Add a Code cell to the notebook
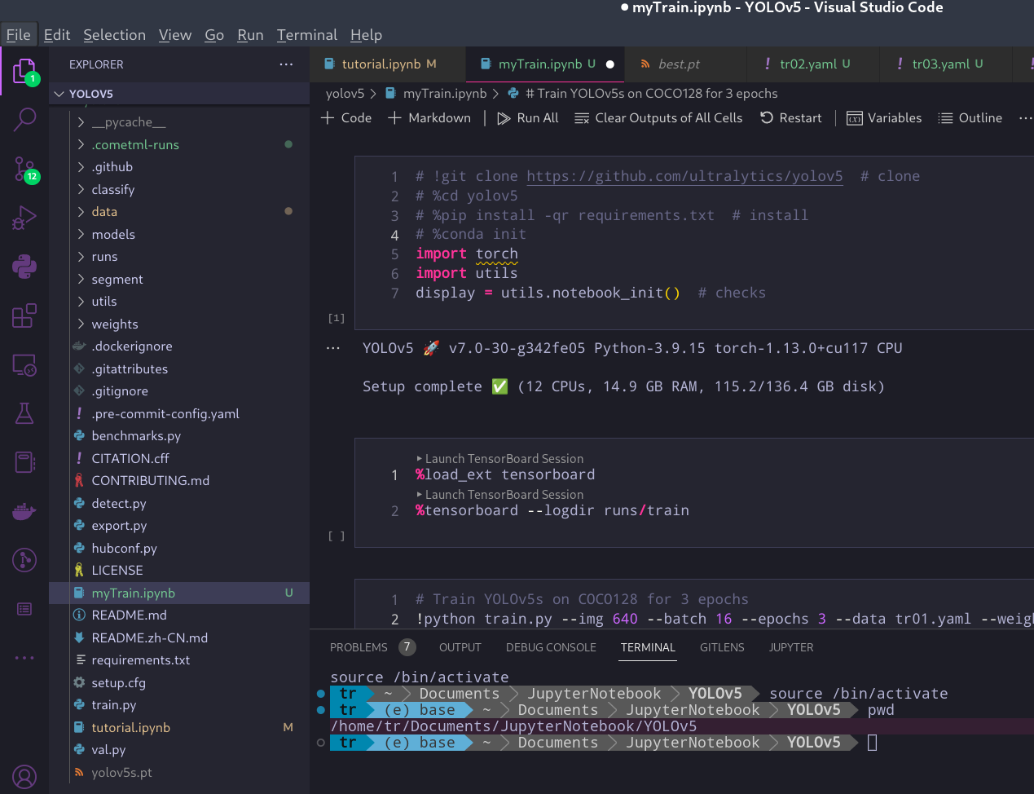The image size is (1034, 794). tap(346, 118)
